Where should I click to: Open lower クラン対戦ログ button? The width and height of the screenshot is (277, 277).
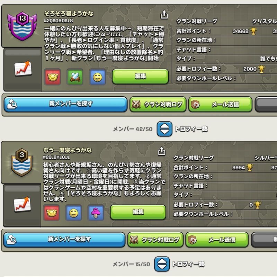pos(155,240)
